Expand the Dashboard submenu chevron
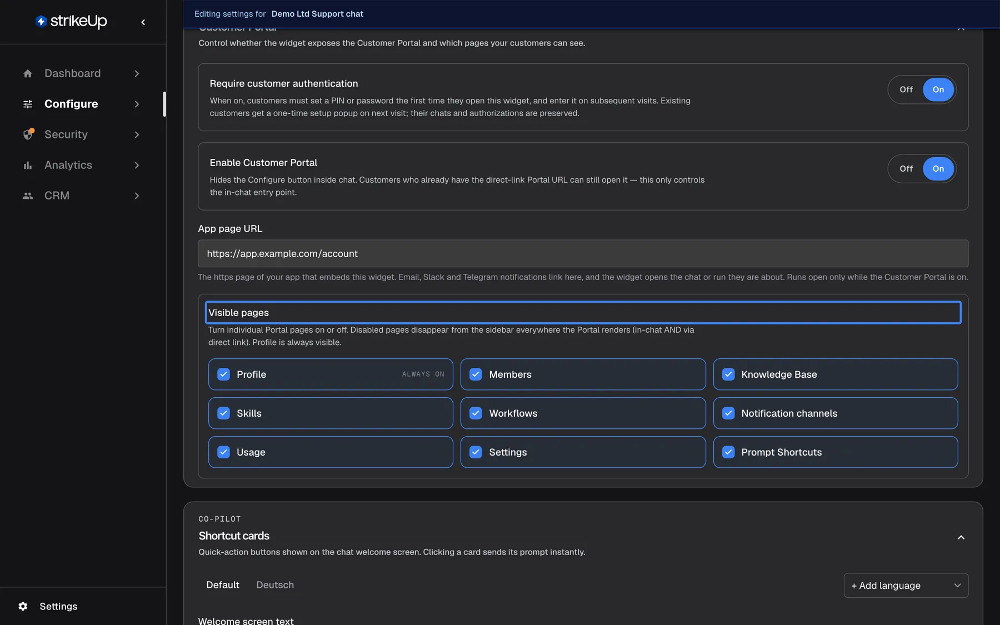1000x625 pixels. pos(137,73)
